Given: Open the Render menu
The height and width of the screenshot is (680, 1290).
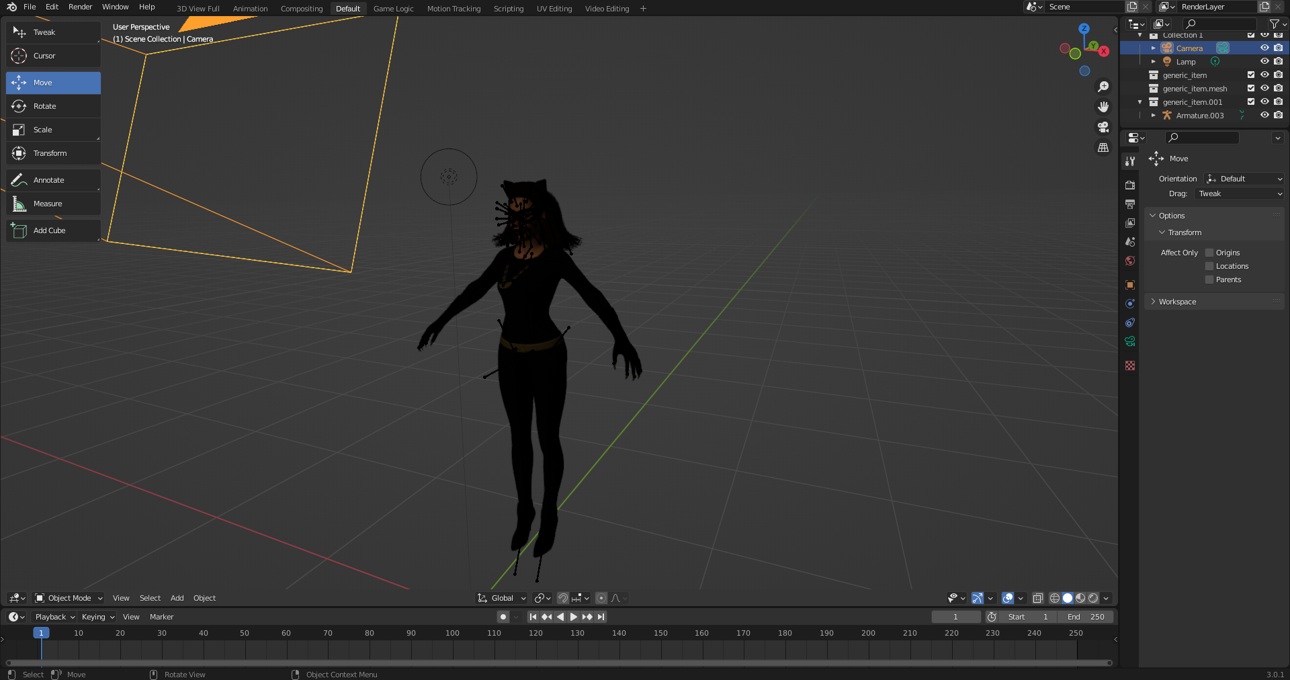Looking at the screenshot, I should pyautogui.click(x=80, y=7).
